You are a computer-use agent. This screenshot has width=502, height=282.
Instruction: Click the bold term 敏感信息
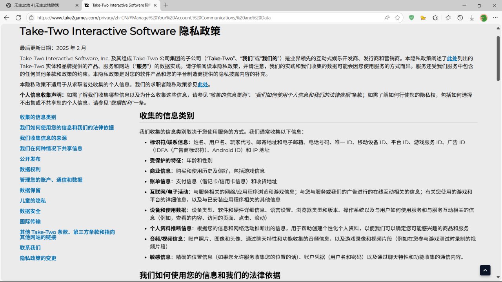[160, 257]
